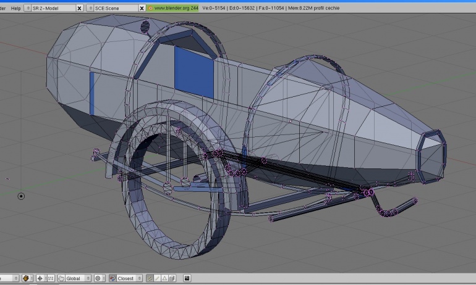
Task: Select face select mode triangle icon
Action: [x=164, y=278]
